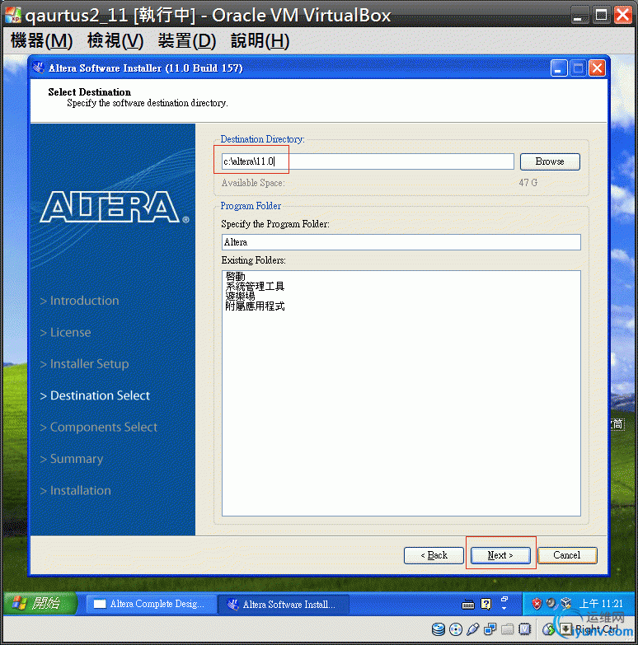This screenshot has height=645, width=638.
Task: Click the Windows Security Center red shield tray icon
Action: tap(537, 604)
